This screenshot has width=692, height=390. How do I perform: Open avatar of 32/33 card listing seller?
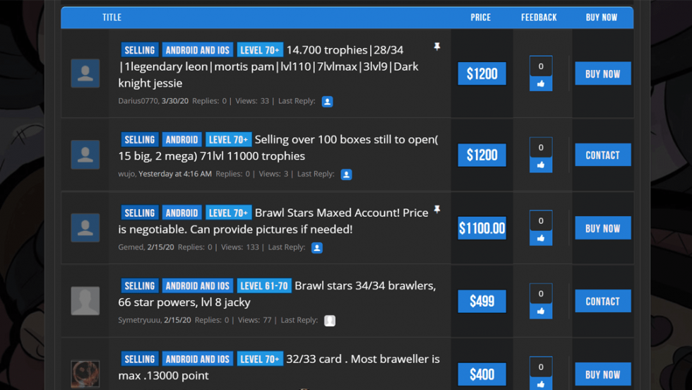[85, 374]
